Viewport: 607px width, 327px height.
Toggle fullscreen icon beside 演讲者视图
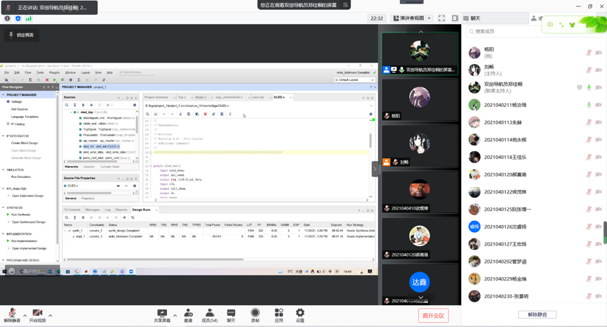click(442, 18)
